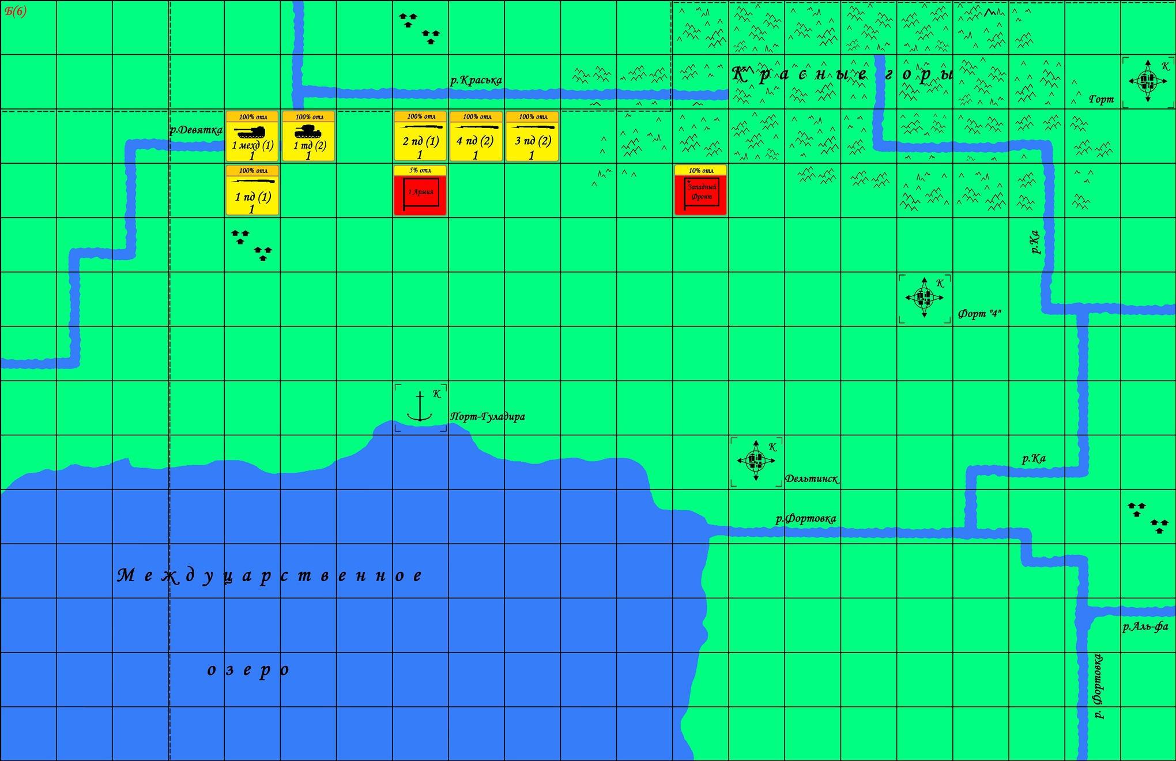Select the 2 пд (1) infantry counter
The width and height of the screenshot is (1176, 761).
pos(420,137)
